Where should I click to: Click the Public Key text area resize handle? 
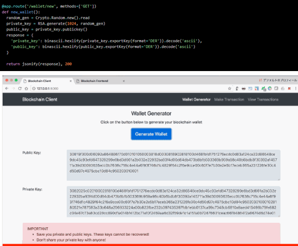click(x=279, y=179)
